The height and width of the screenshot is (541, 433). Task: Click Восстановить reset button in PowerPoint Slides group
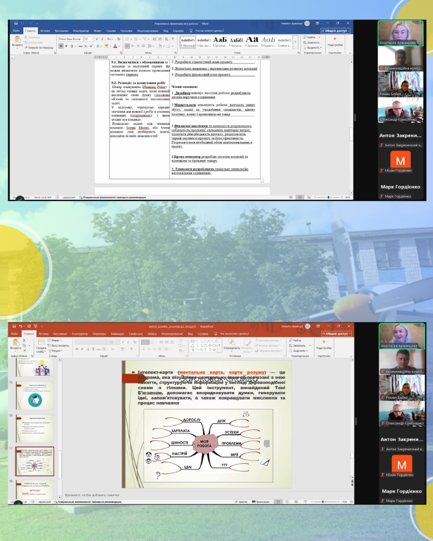pos(59,345)
